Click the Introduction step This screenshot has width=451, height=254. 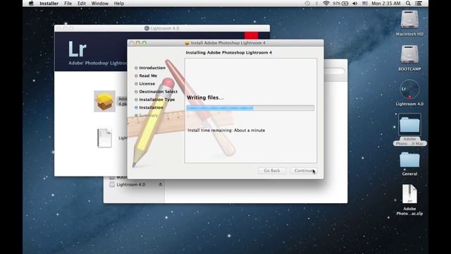(x=152, y=68)
